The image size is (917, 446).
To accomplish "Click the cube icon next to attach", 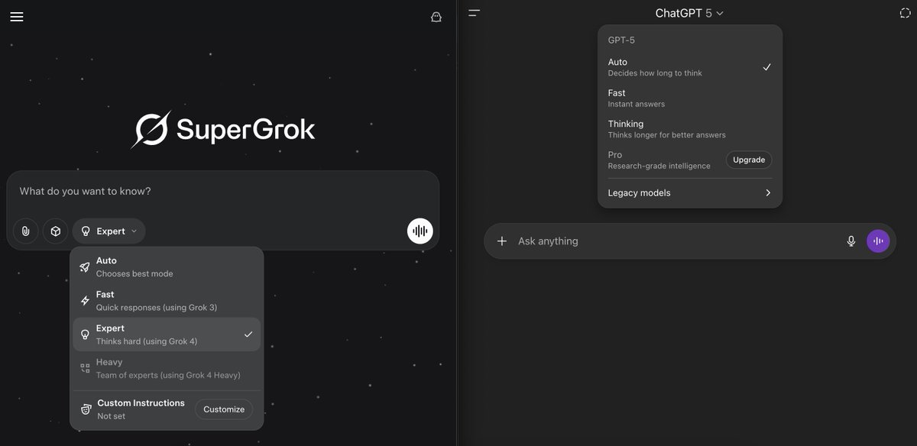I will click(x=55, y=231).
